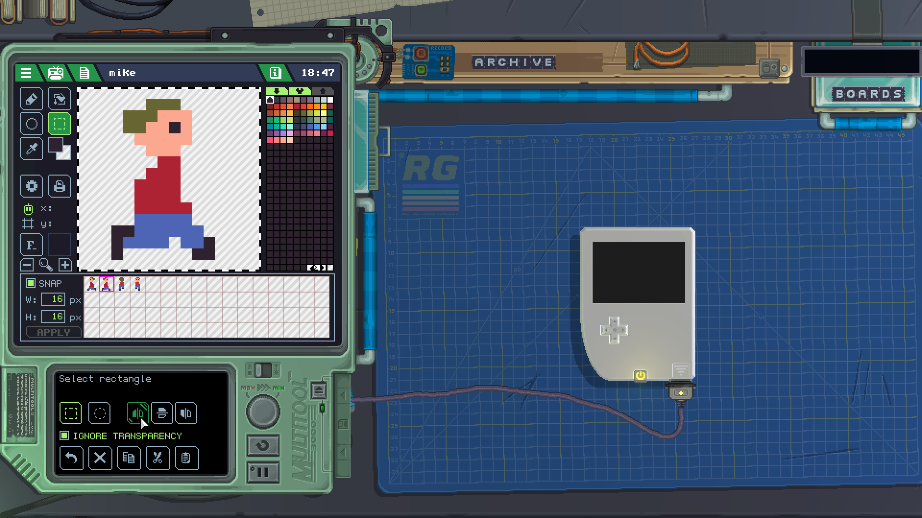Open the hamburger main menu
This screenshot has height=518, width=922.
[26, 73]
